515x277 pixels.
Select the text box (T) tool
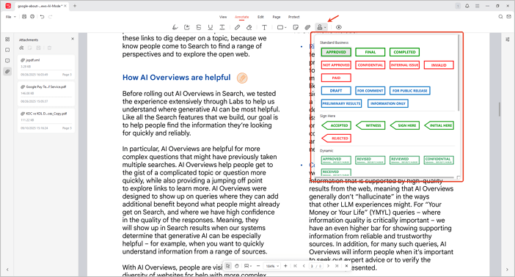point(264,28)
